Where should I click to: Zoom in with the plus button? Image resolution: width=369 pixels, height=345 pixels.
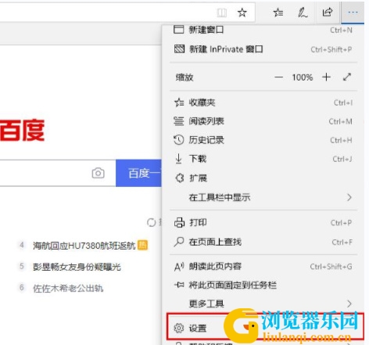click(326, 77)
